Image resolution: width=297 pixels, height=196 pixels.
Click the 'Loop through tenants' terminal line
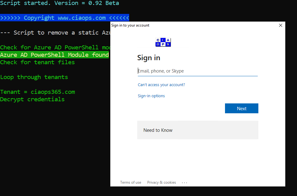[x=34, y=77]
